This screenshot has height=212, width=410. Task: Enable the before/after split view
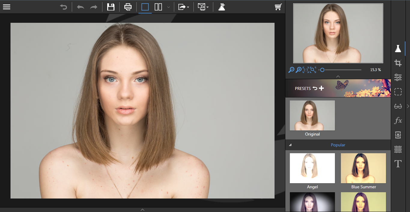pos(158,7)
